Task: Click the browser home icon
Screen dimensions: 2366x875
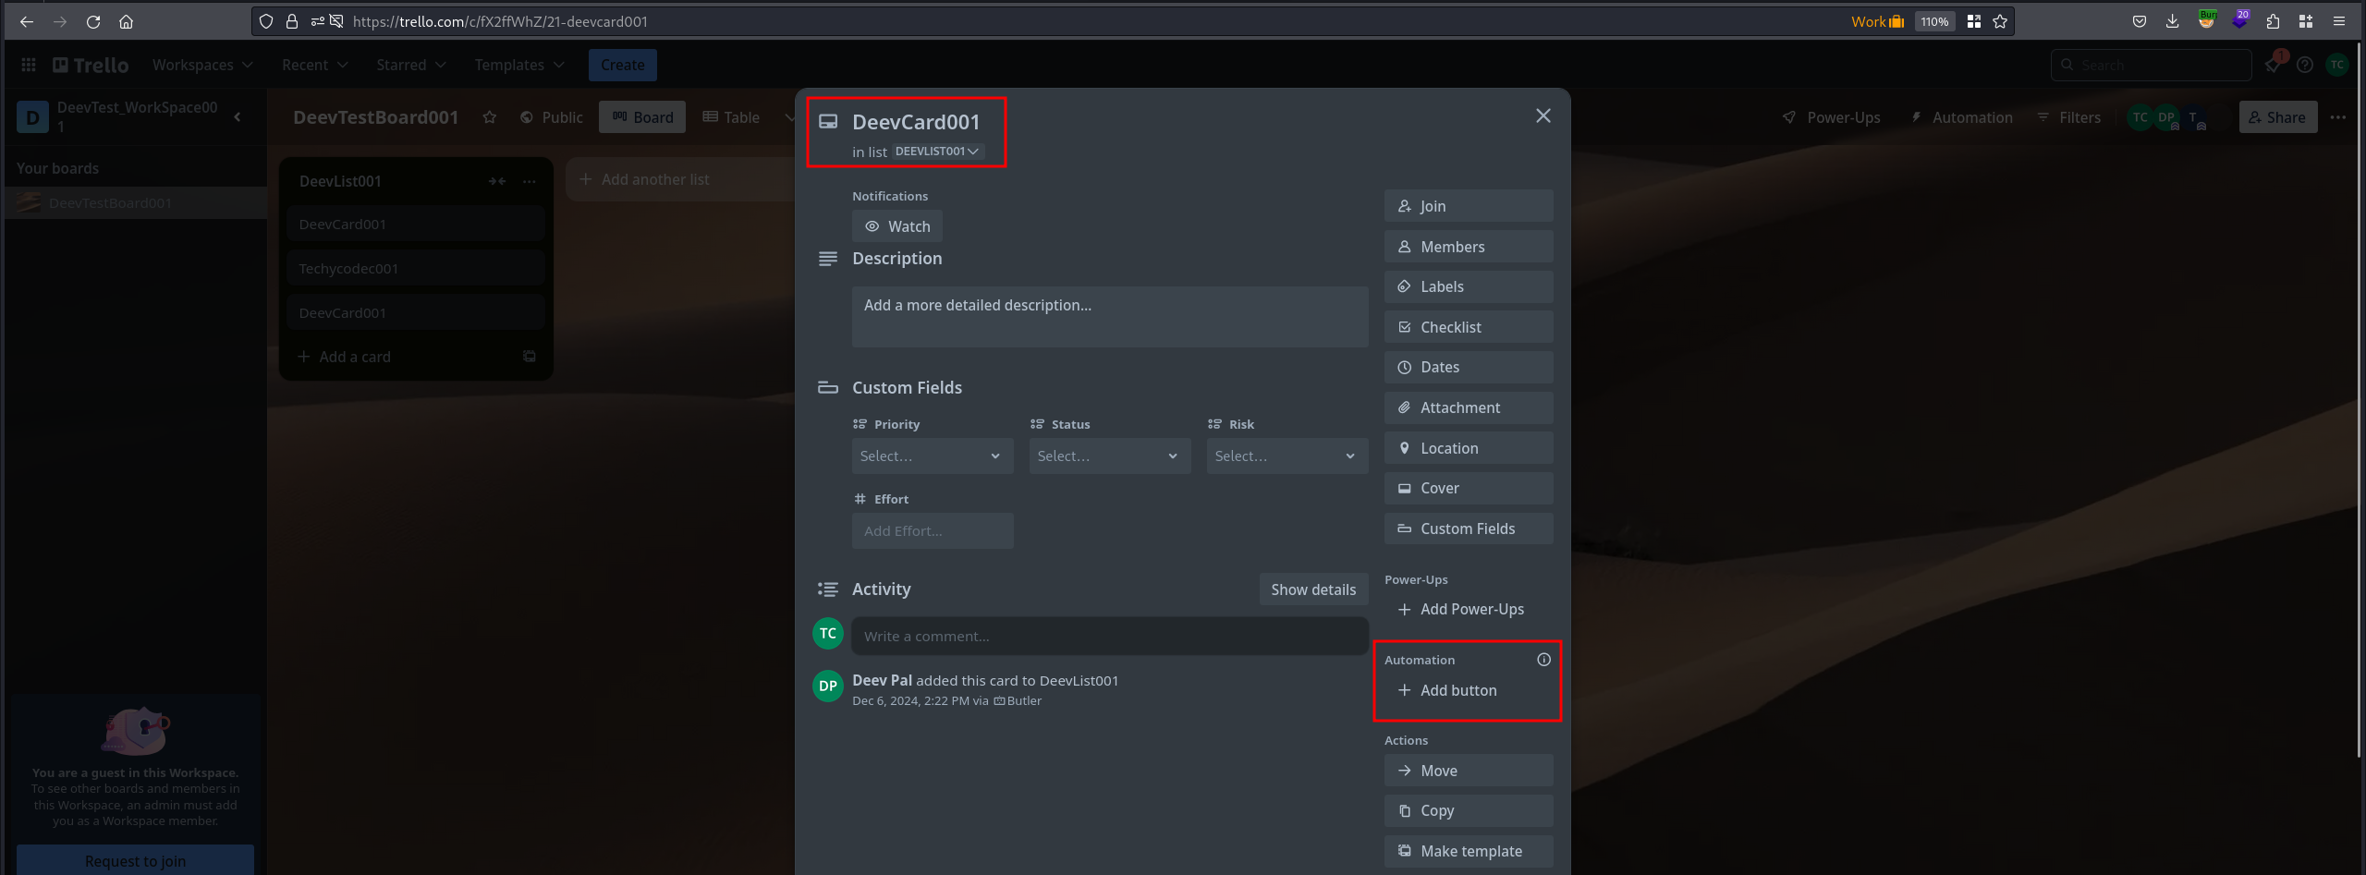Action: [127, 21]
